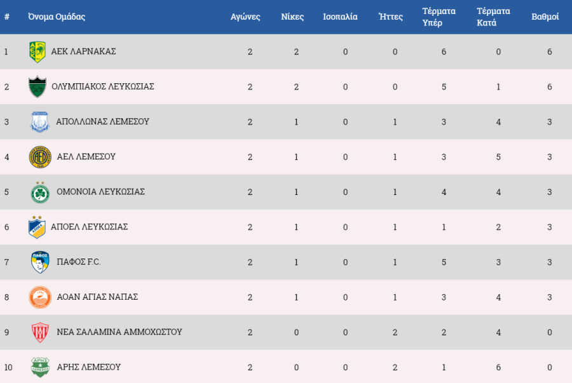Image resolution: width=572 pixels, height=383 pixels.
Task: Click Ομόνοια Λευκωσίας goals-for value 4
Action: coord(444,192)
